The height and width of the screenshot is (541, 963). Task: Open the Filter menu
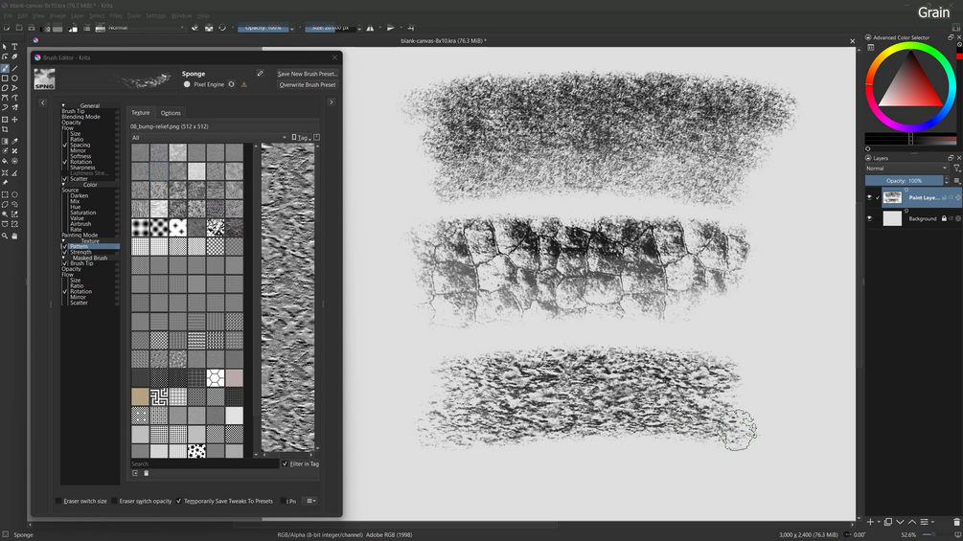tap(115, 16)
